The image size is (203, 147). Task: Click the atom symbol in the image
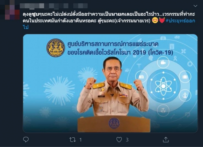coord(163,86)
